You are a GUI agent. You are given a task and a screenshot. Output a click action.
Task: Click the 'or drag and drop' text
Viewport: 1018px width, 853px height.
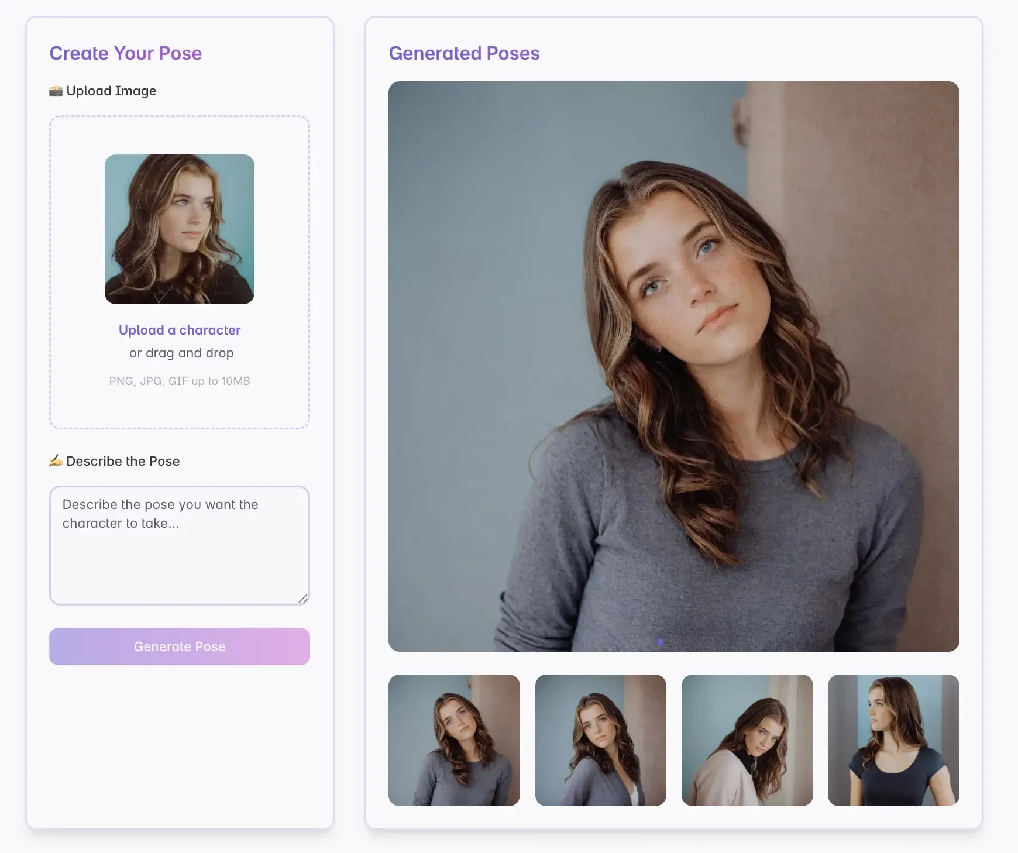click(x=181, y=353)
